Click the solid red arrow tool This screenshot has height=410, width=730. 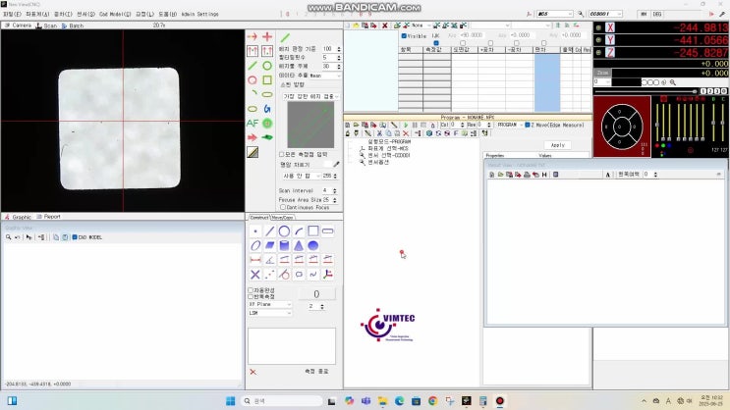coord(253,137)
